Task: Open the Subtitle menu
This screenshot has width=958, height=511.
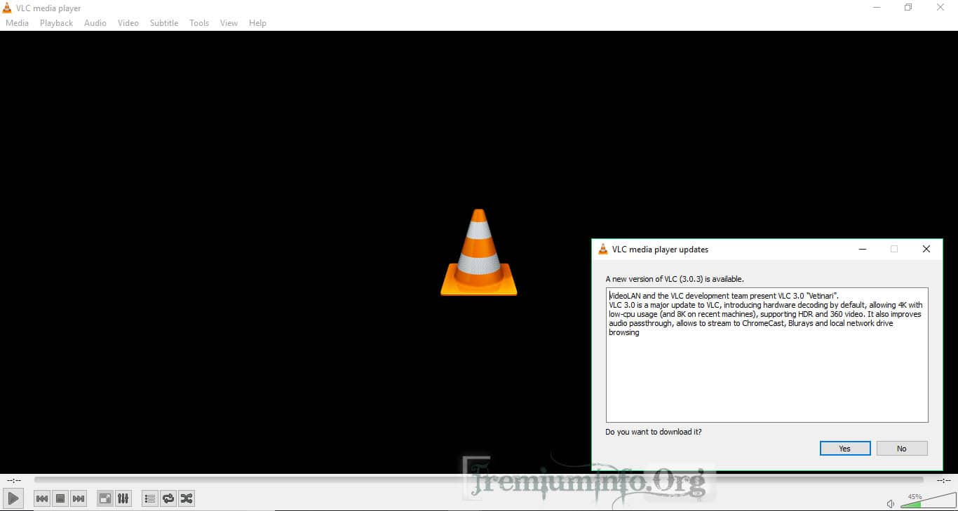Action: (164, 23)
